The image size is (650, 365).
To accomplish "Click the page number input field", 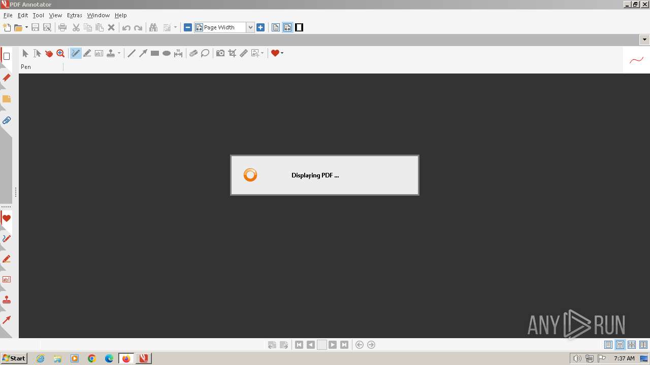I will pyautogui.click(x=322, y=345).
